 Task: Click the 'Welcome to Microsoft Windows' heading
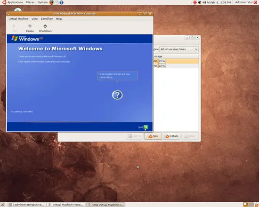[x=60, y=49]
